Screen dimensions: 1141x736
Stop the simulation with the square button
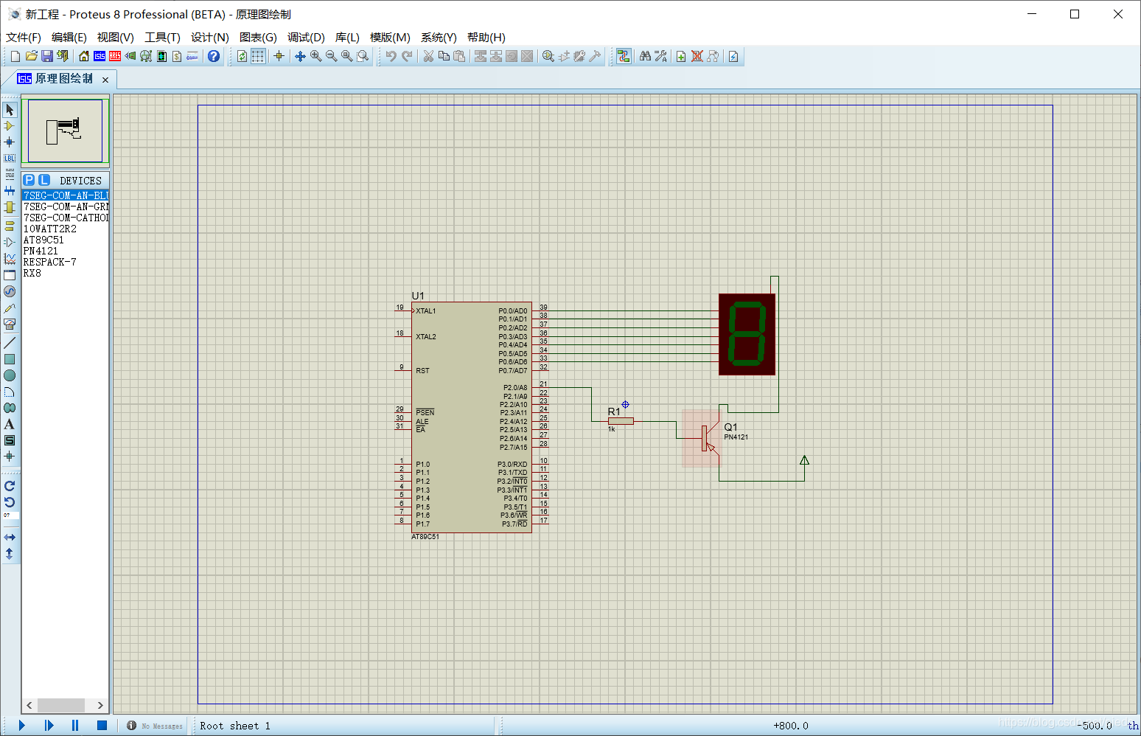click(x=102, y=726)
